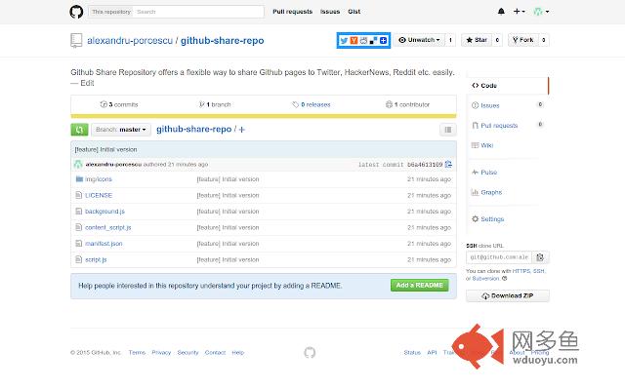View 1 branch
Screen dimensions: 625x390
215,104
